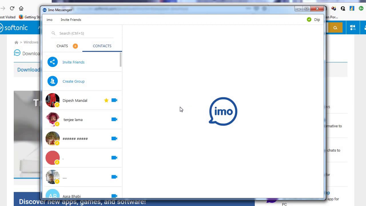
Task: Start video call with Dipesh Mandal
Action: pyautogui.click(x=114, y=100)
